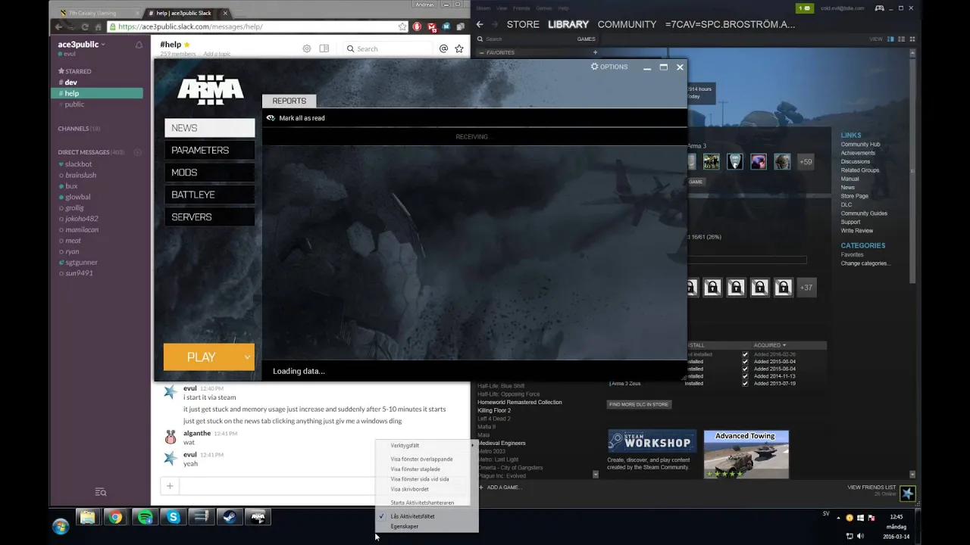The image size is (970, 545).
Task: Open Steam COMMUNITY section
Action: click(x=627, y=24)
